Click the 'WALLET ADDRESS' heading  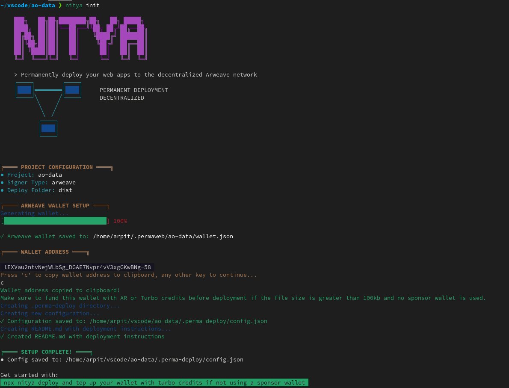[x=45, y=252]
